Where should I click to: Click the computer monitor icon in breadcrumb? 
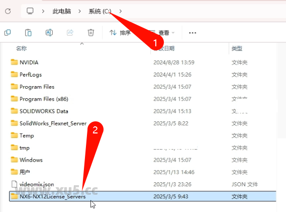(30, 11)
